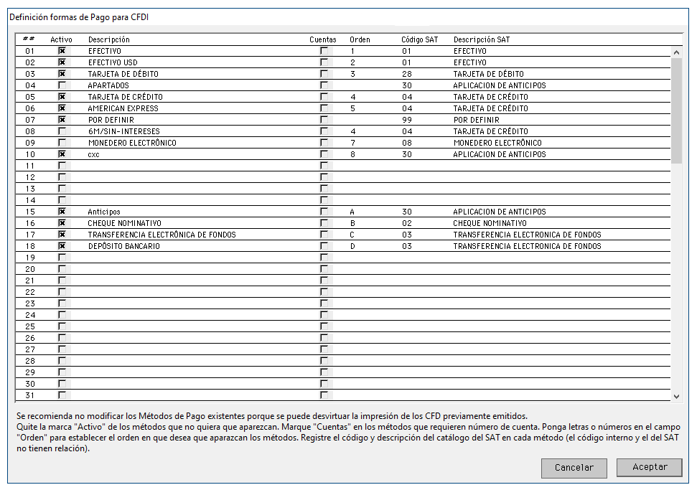Screen dimensions: 697x490
Task: Enable Activo for MONEDERO ELECTRÓNICO
Action: click(x=62, y=143)
